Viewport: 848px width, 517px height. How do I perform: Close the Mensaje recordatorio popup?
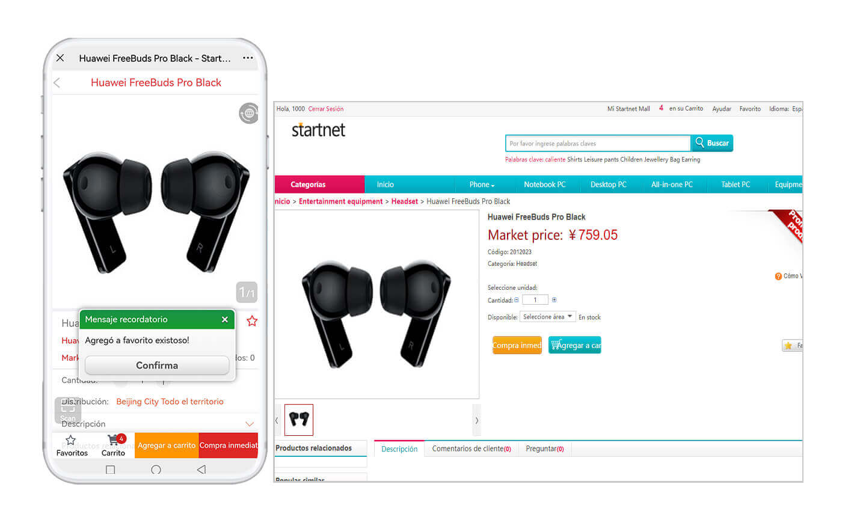pyautogui.click(x=224, y=320)
